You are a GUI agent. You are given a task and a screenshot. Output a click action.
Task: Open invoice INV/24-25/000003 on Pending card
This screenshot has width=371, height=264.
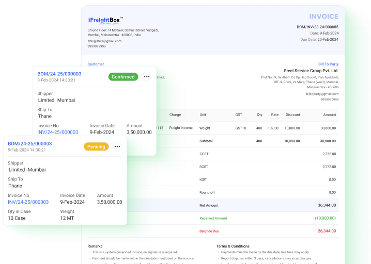click(x=28, y=202)
